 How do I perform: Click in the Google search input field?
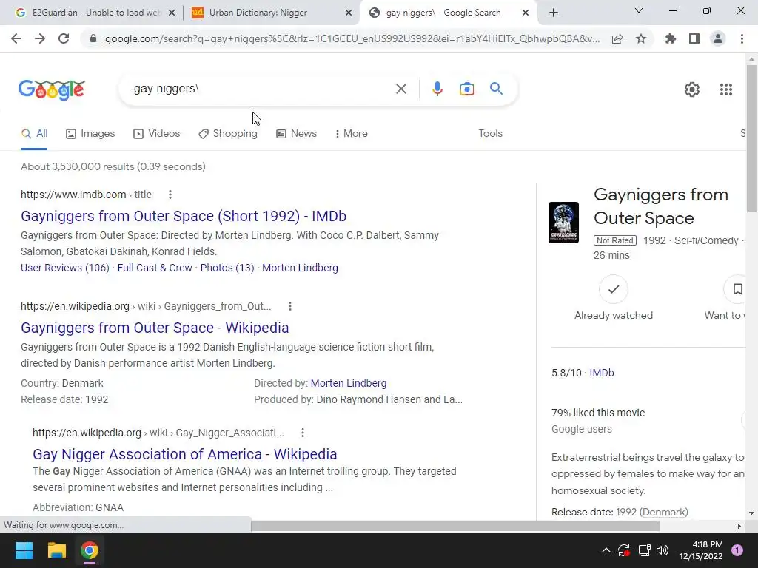(261, 89)
